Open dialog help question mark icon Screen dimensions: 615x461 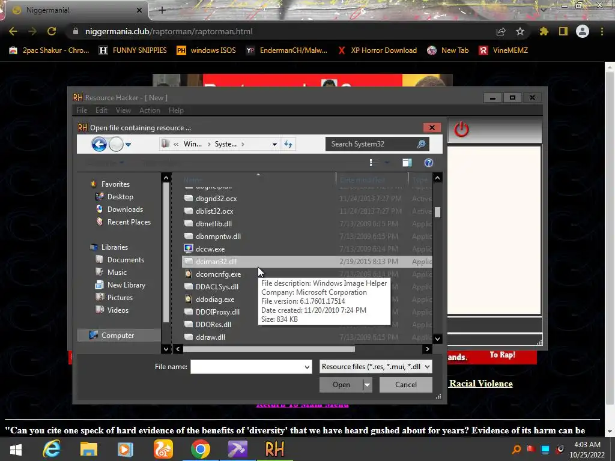(429, 163)
